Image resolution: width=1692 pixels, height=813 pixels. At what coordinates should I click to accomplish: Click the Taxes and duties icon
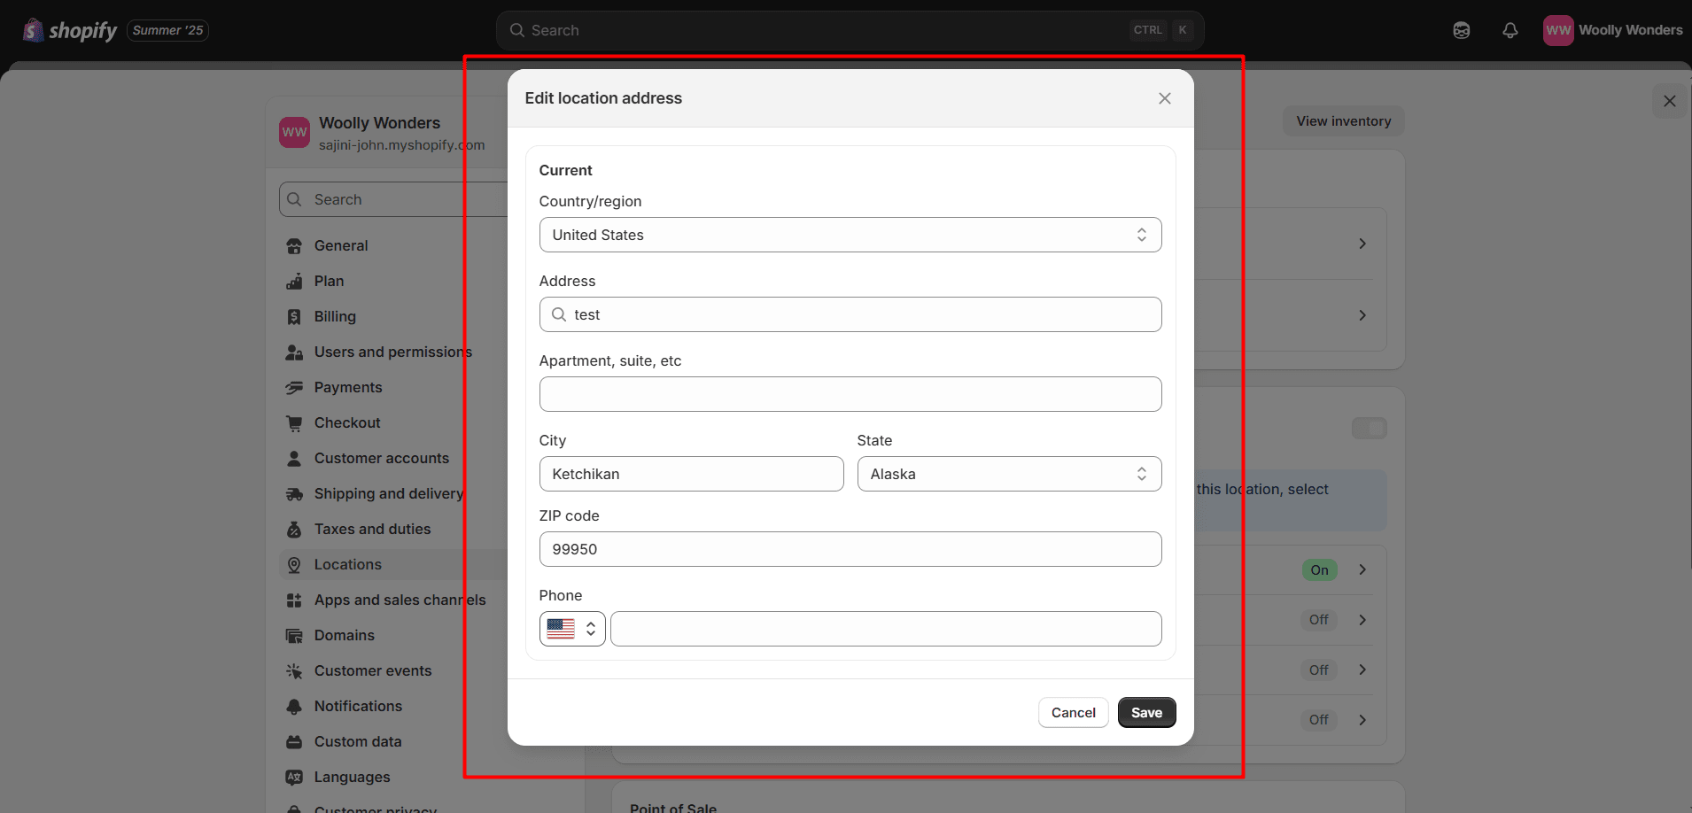click(294, 530)
